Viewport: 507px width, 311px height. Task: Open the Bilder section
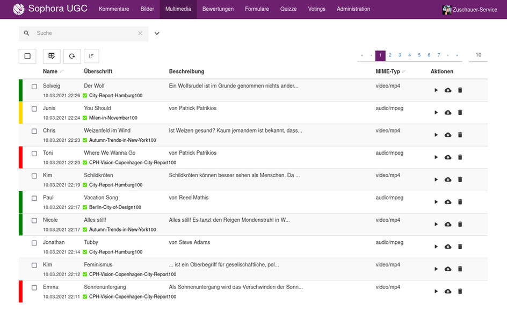[147, 9]
